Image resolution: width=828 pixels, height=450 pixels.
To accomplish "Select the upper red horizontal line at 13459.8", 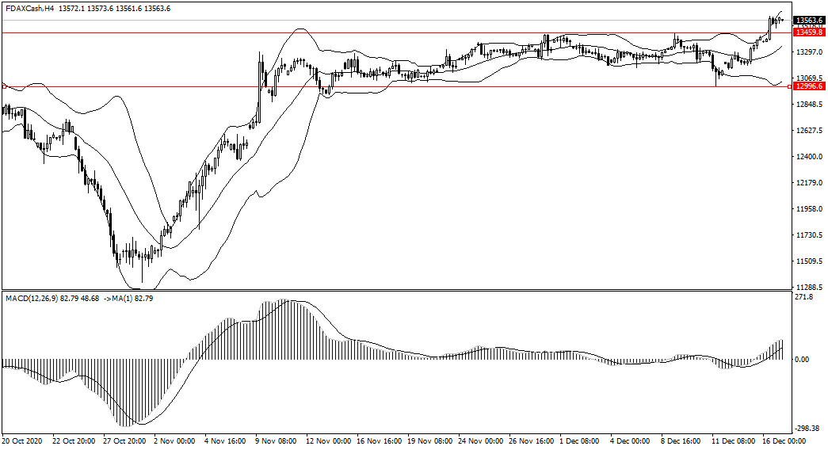I will click(x=396, y=33).
